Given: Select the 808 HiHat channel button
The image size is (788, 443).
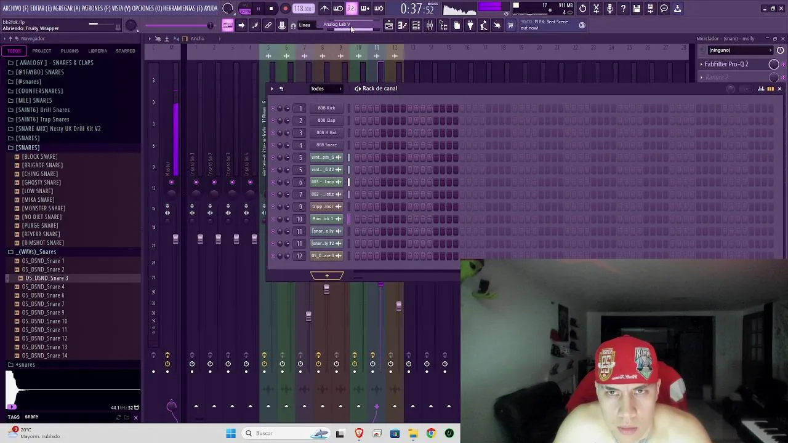Looking at the screenshot, I should click(x=326, y=133).
